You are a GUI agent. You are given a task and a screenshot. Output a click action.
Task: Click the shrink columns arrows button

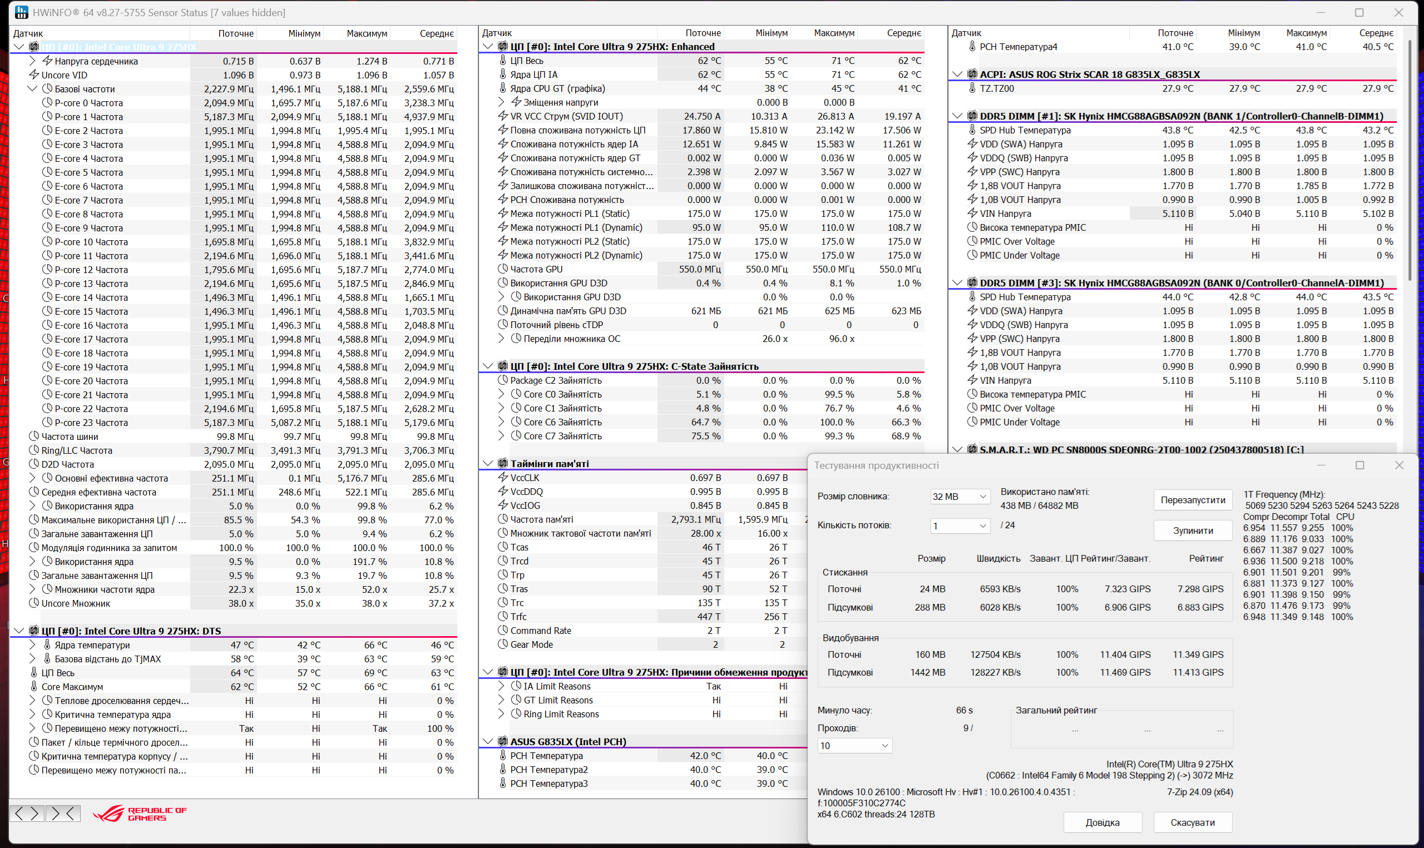tap(63, 813)
